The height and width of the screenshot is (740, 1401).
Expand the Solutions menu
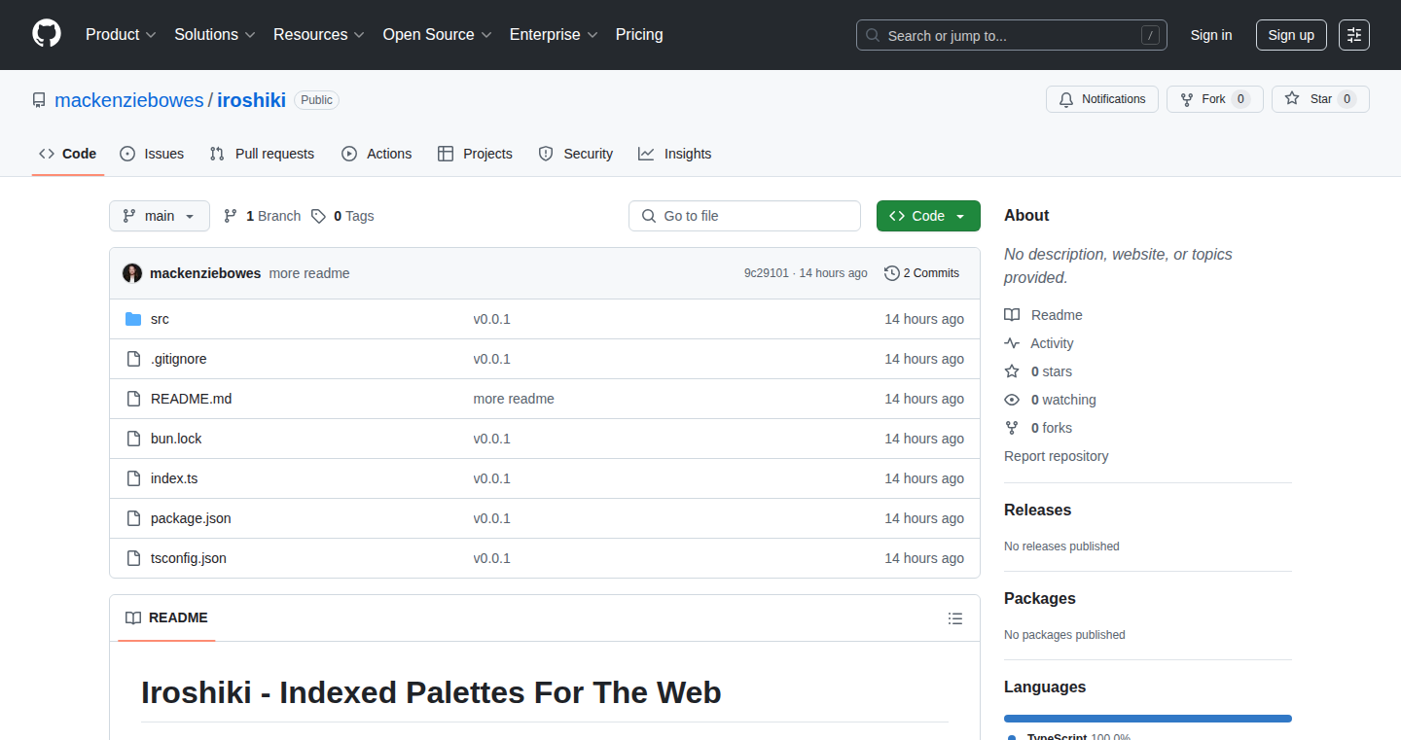[215, 35]
